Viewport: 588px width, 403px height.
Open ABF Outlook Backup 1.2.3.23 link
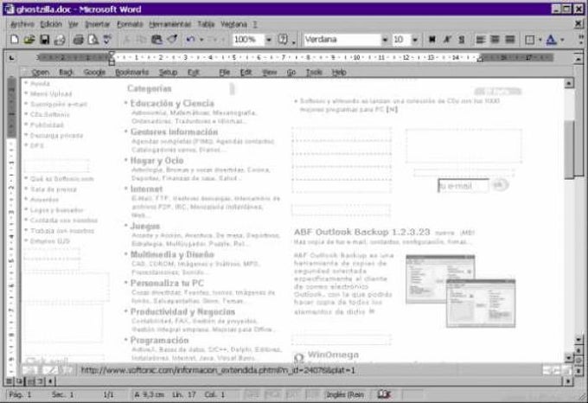tap(361, 232)
